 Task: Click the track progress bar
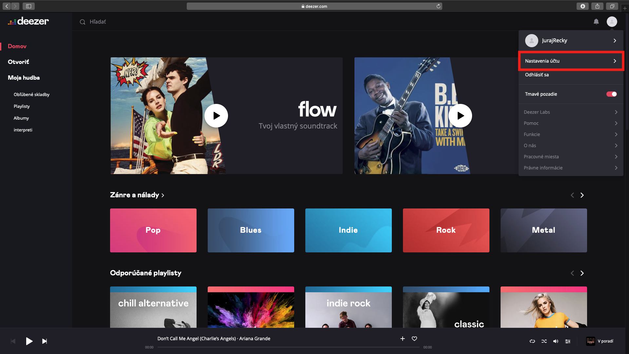(x=288, y=347)
